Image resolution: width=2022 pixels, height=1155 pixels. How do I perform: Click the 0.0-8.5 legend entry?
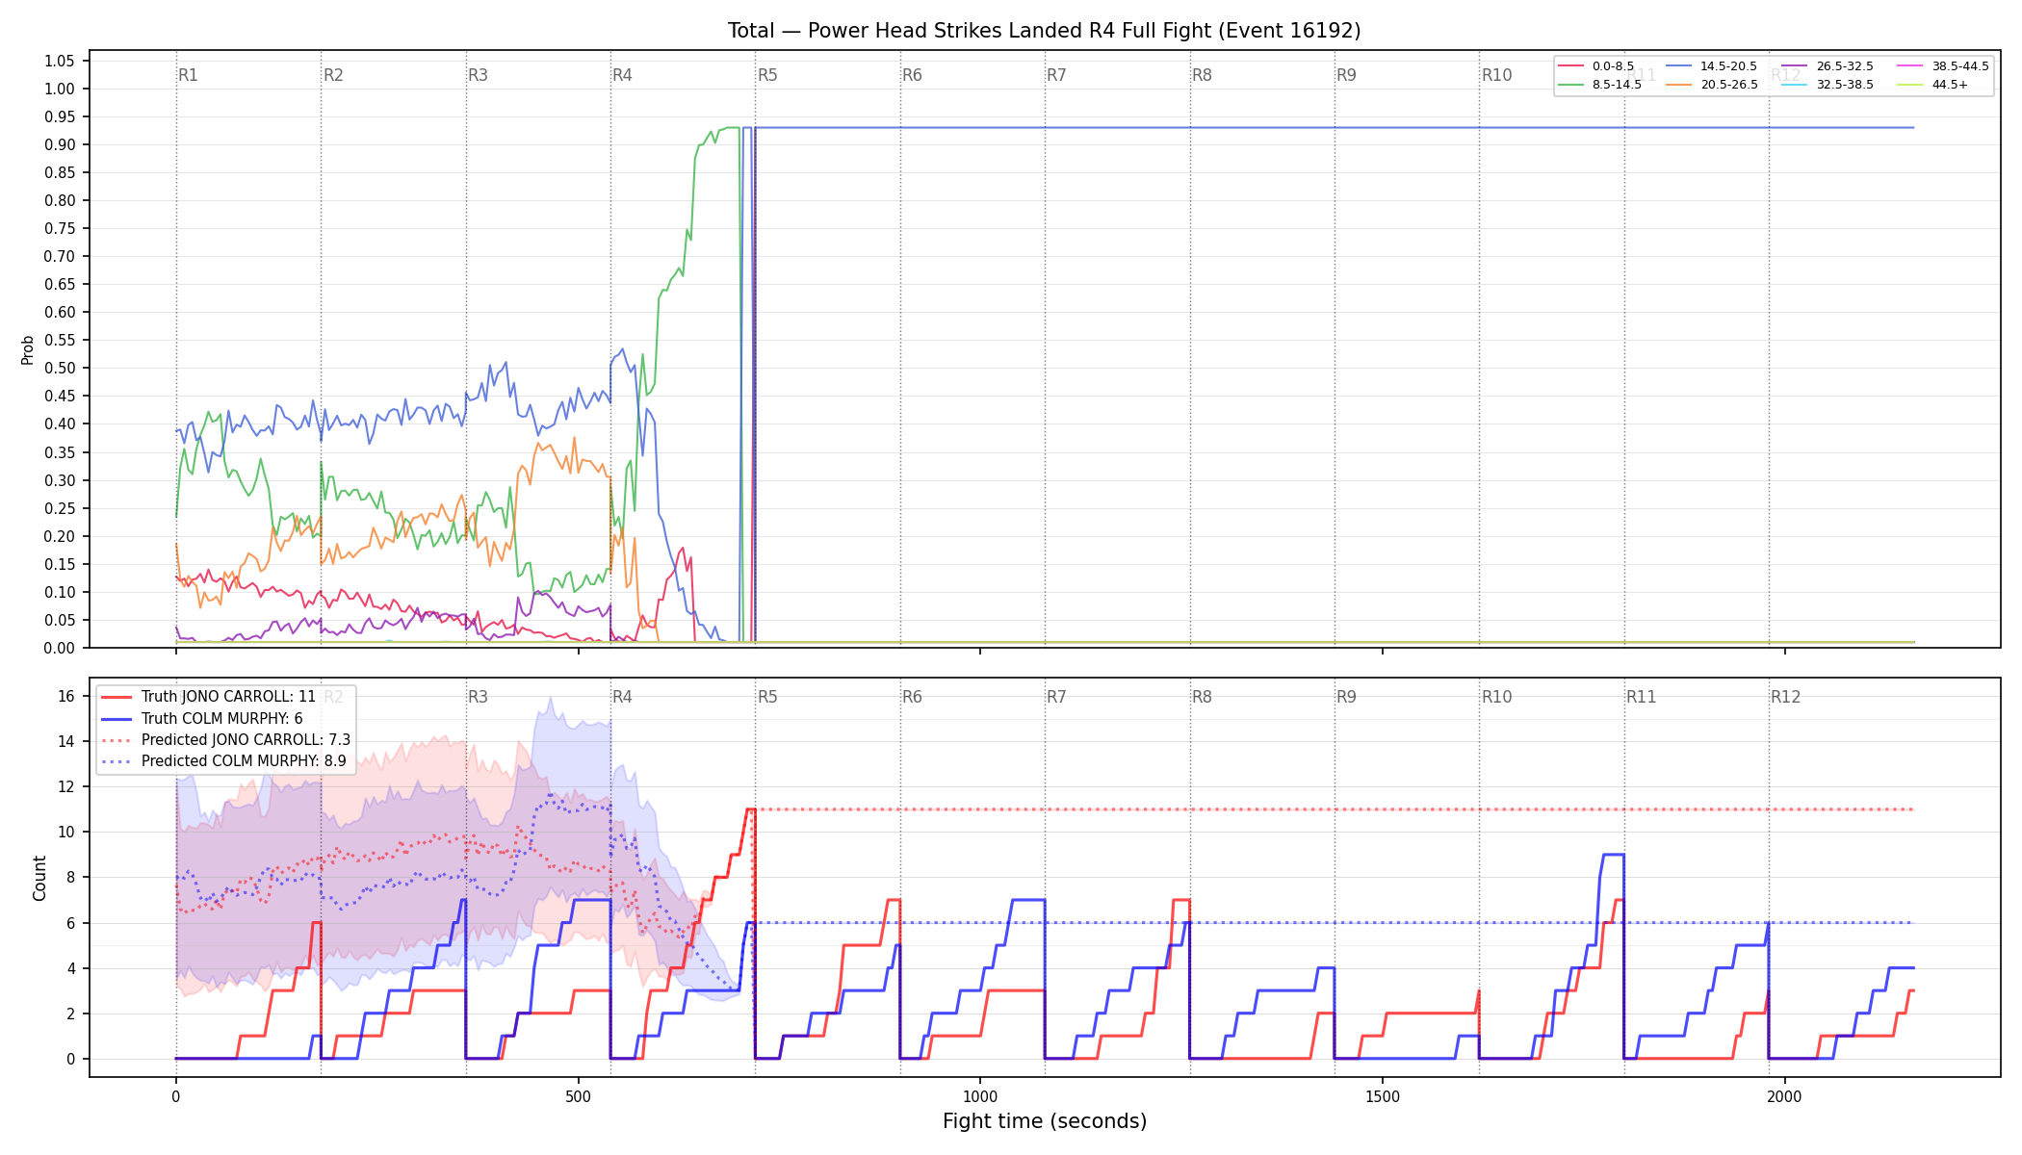click(x=1596, y=66)
